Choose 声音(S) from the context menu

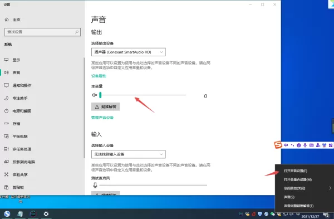289,197
